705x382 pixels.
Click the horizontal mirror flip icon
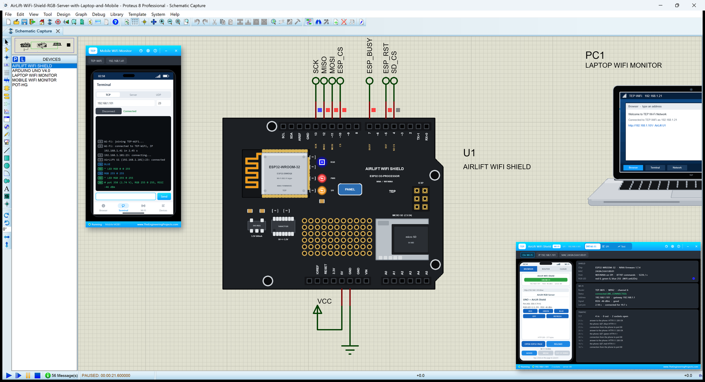coord(7,237)
